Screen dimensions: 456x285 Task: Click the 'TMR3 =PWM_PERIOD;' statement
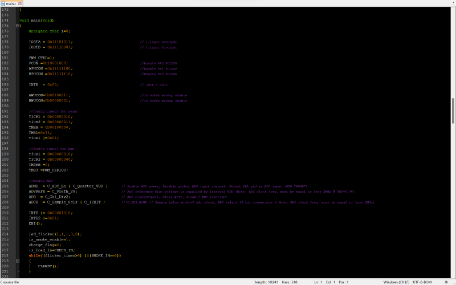click(x=48, y=170)
